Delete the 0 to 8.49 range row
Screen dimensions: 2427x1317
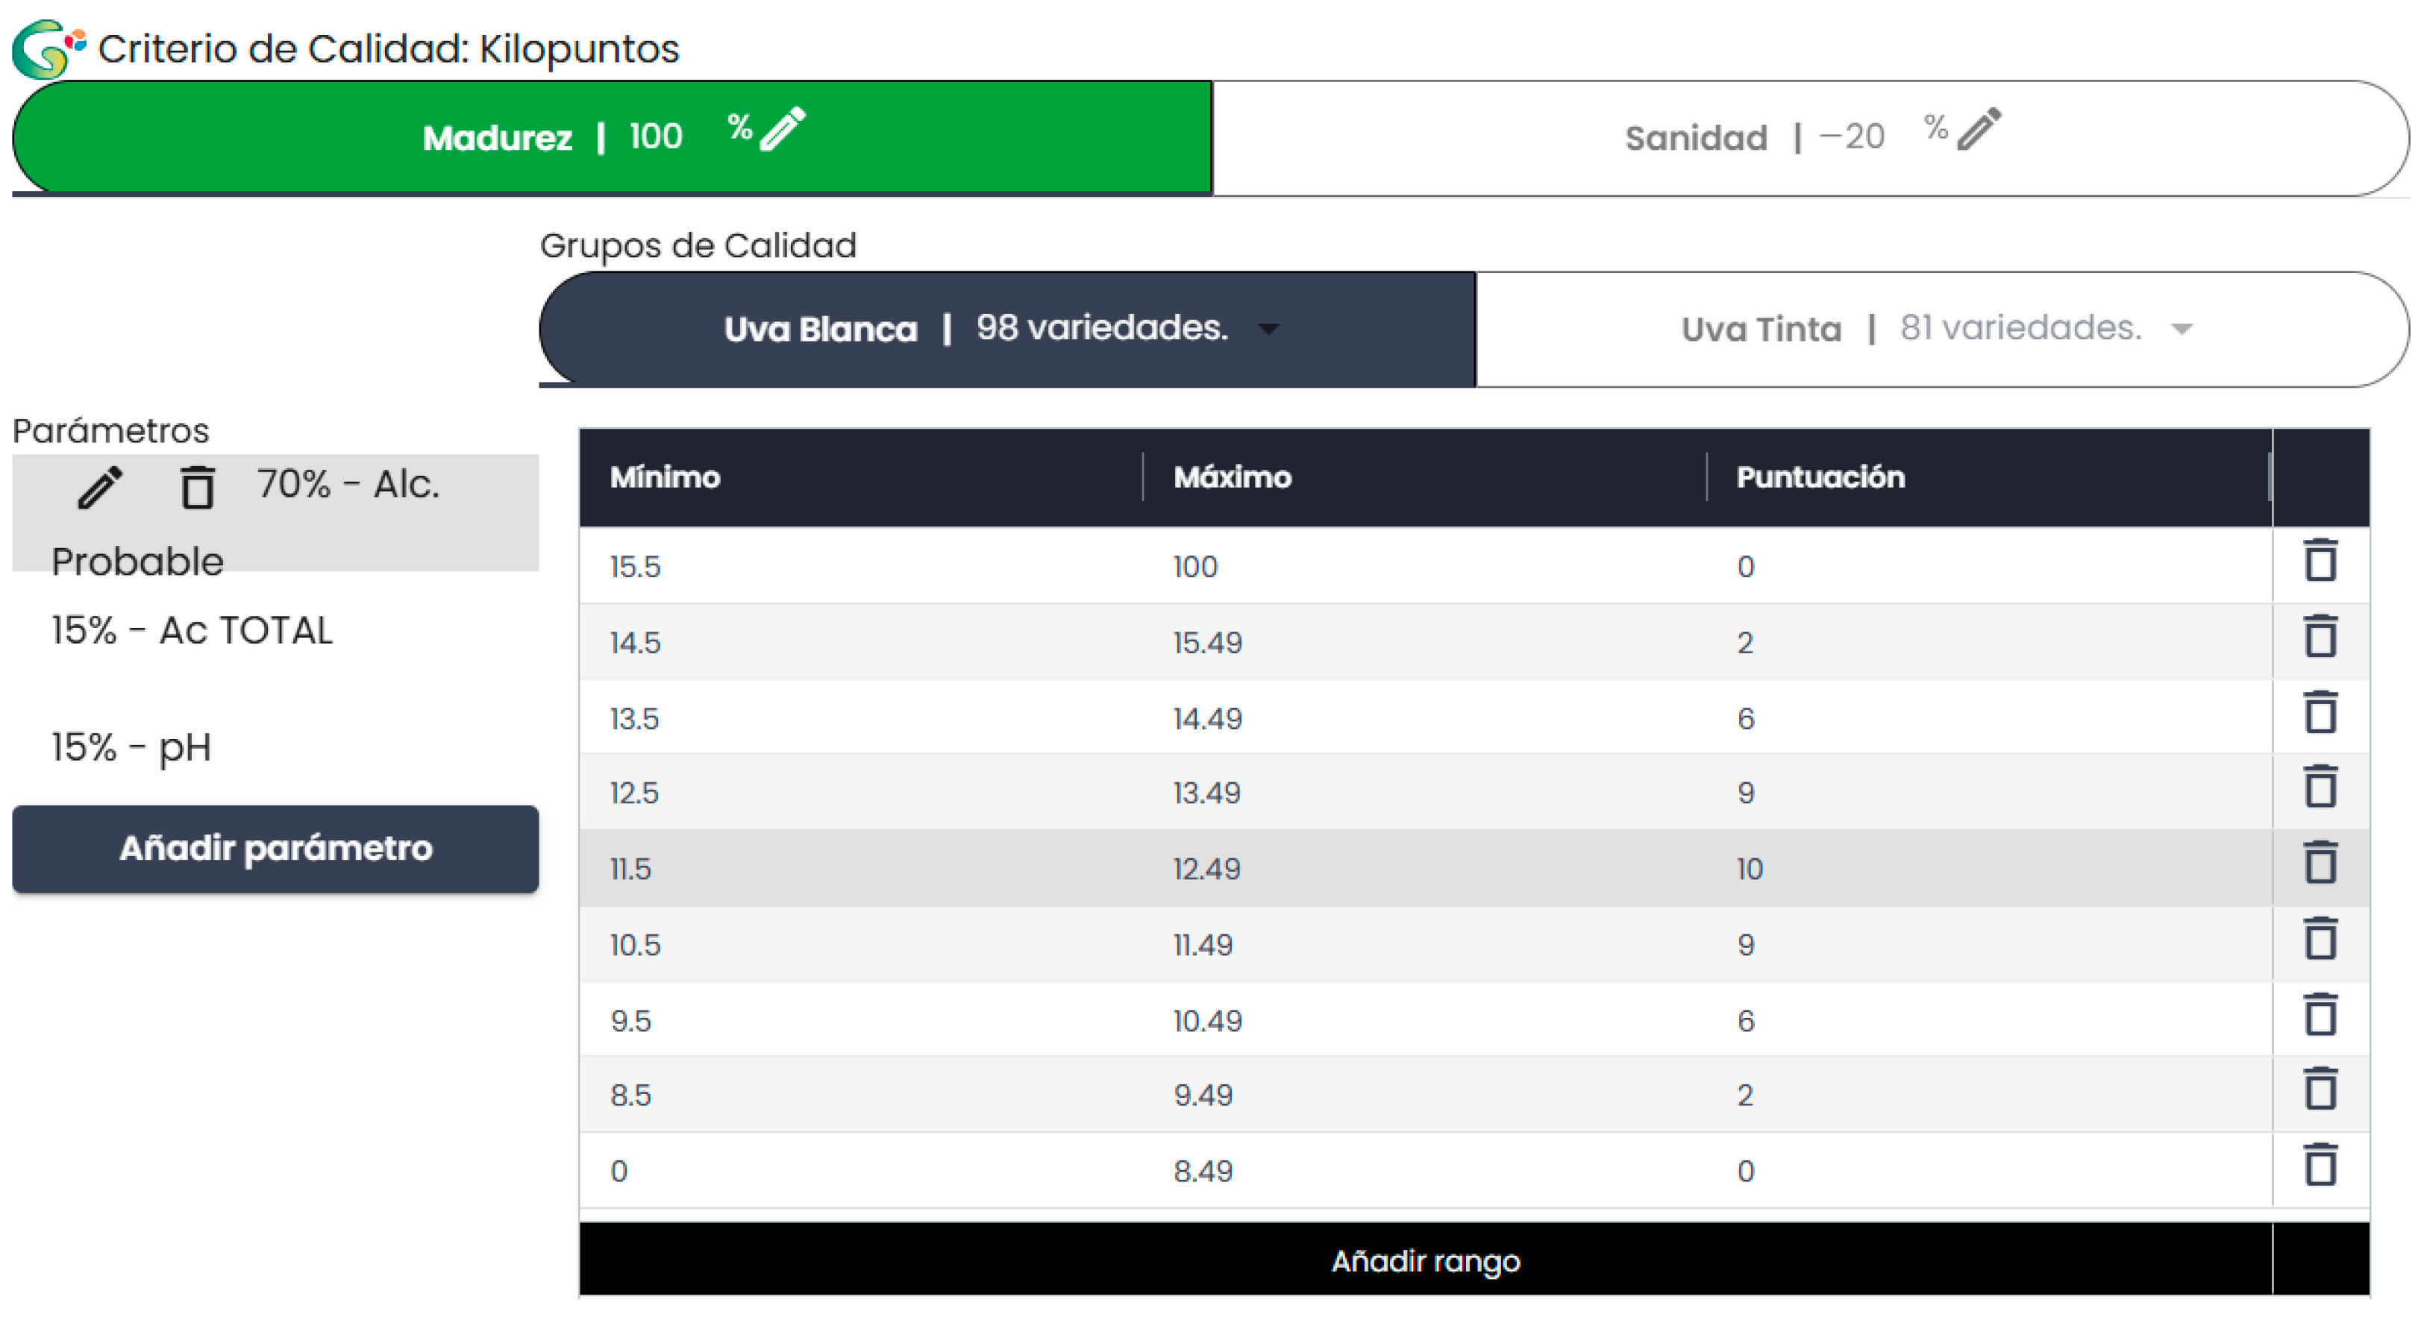(x=2320, y=1166)
